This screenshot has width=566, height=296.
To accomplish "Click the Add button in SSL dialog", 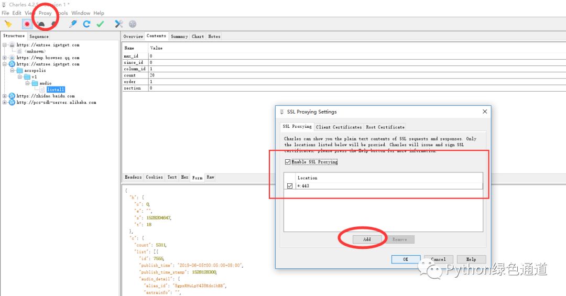I will (x=367, y=239).
